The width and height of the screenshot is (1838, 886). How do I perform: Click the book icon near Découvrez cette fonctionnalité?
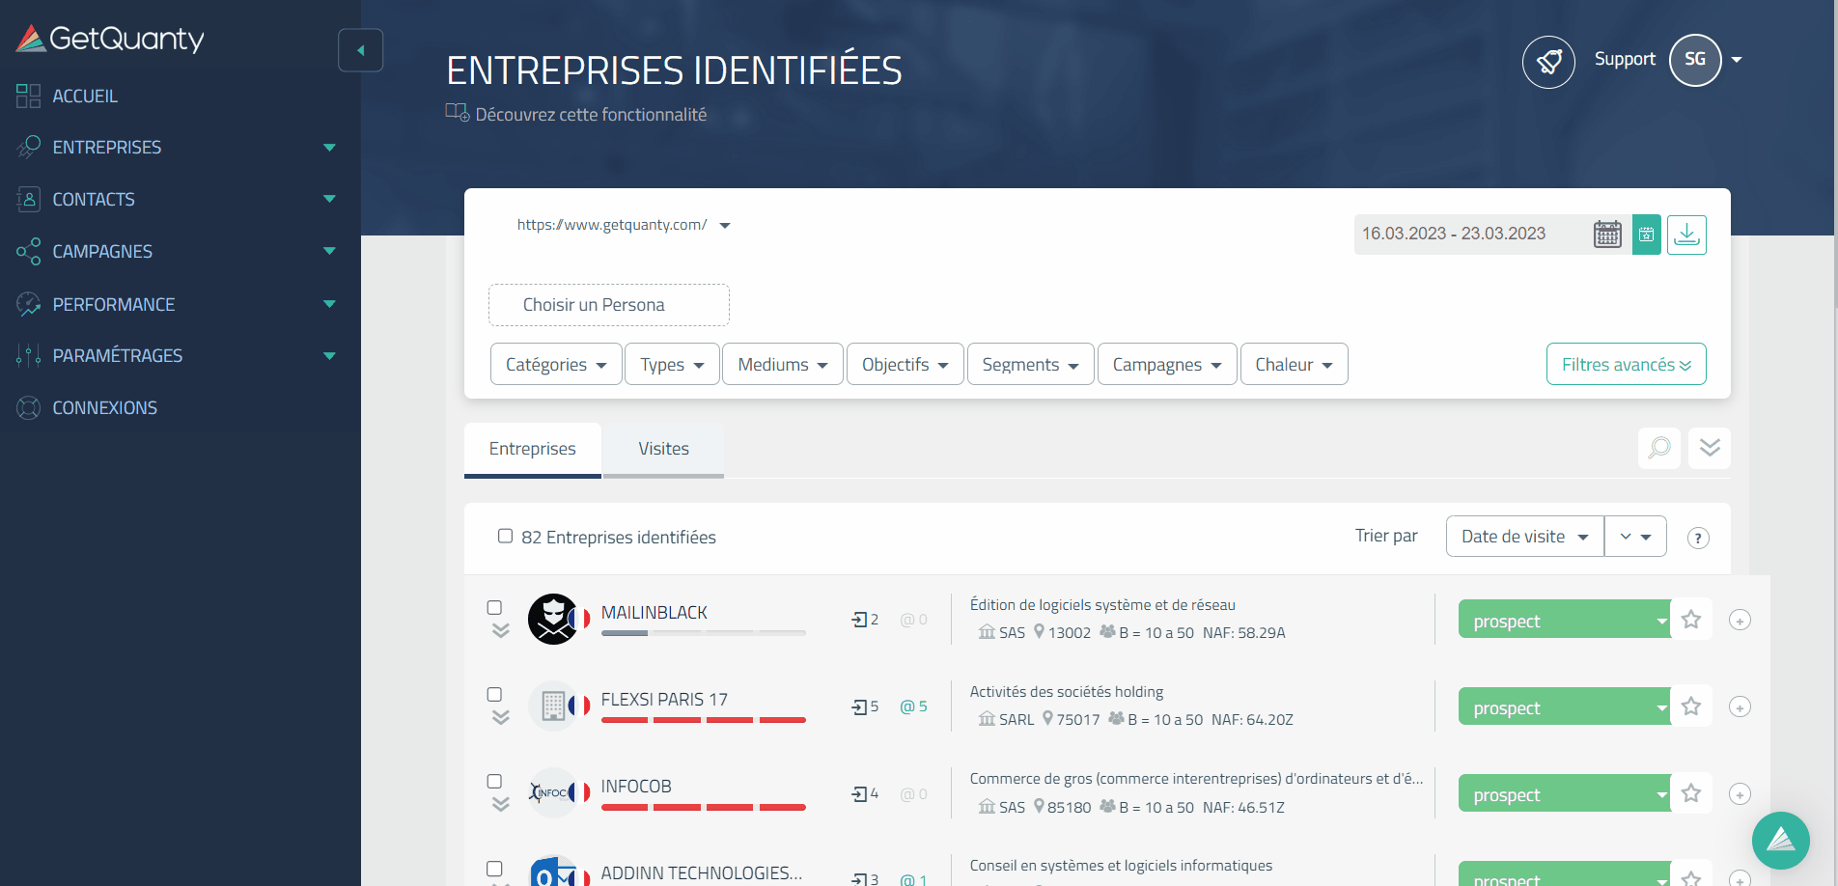coord(457,113)
